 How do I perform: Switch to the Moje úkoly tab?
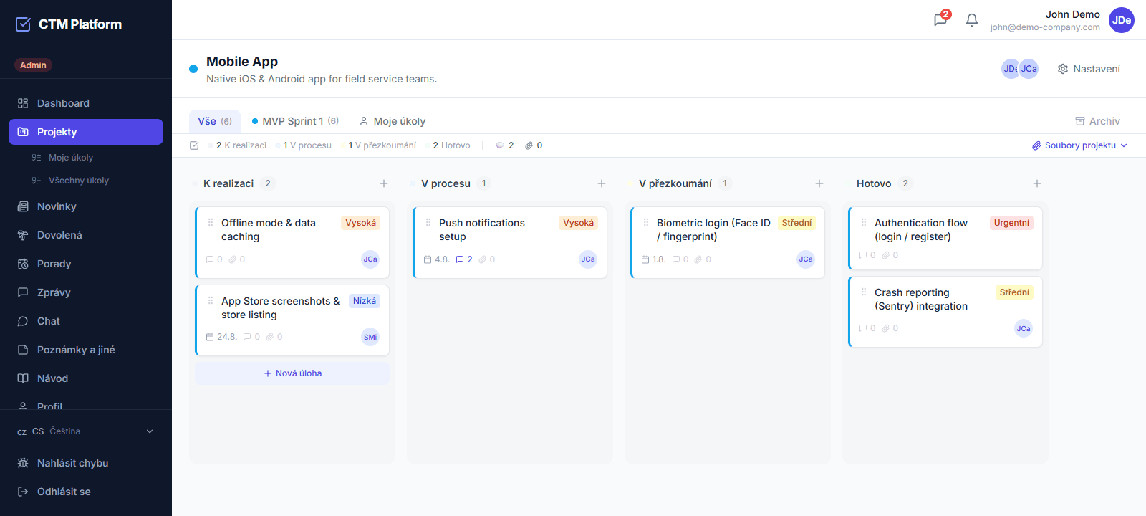point(393,121)
